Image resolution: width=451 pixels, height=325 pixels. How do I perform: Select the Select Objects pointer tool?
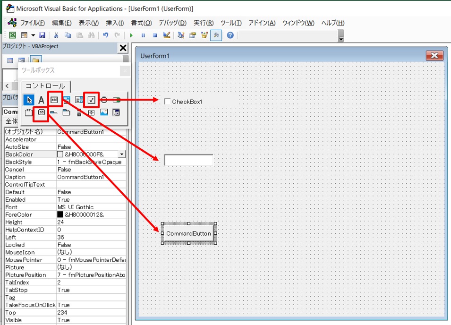(29, 100)
